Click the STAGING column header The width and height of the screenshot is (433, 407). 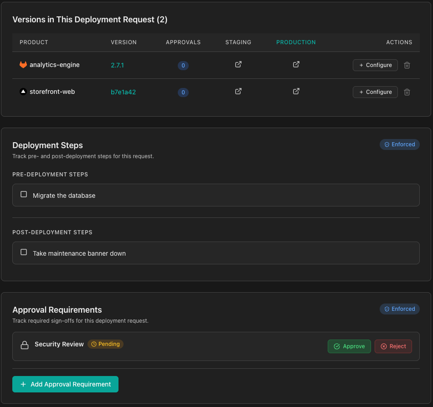(x=238, y=42)
